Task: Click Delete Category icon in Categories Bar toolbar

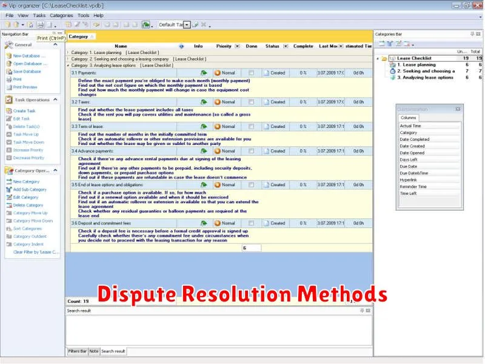Action: click(x=406, y=44)
